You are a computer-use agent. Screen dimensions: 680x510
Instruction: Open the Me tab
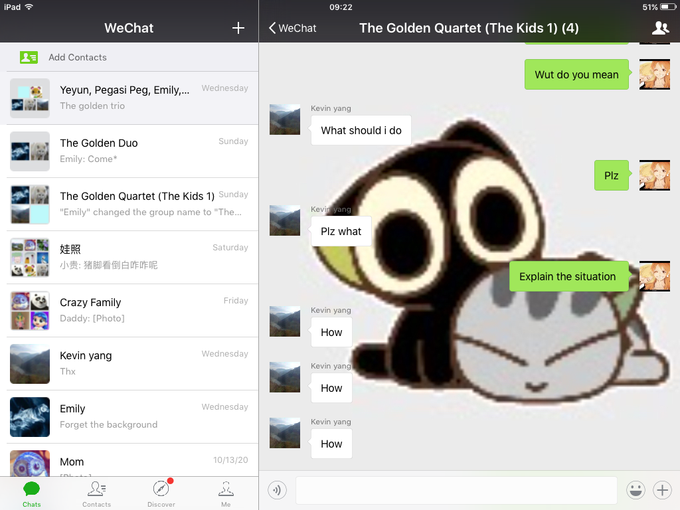coord(226,494)
